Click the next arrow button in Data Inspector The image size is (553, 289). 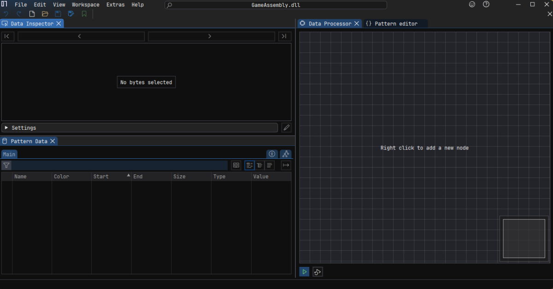[x=212, y=36]
